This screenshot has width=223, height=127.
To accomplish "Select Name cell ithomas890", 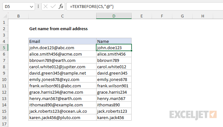I will [114, 105].
